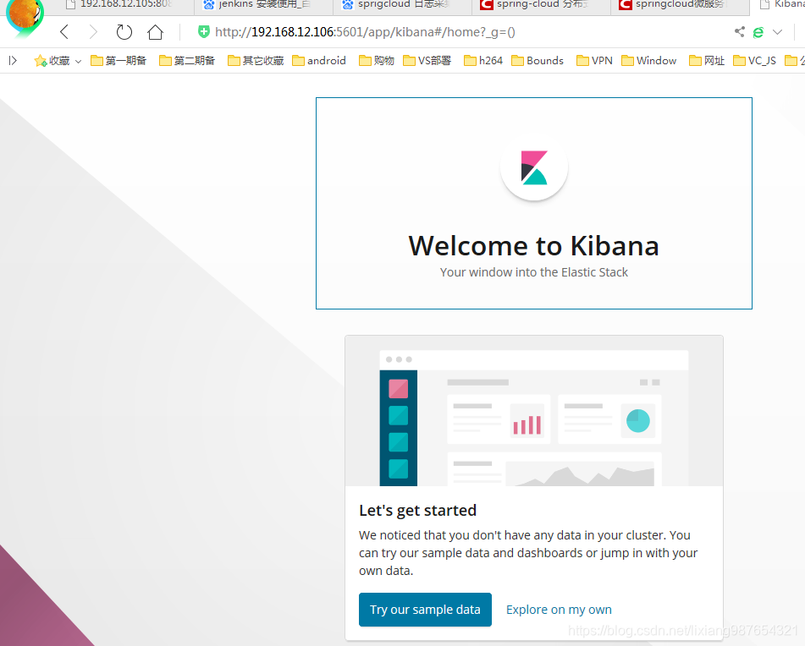805x646 pixels.
Task: Open the VS部署 bookmark folder
Action: tap(427, 61)
